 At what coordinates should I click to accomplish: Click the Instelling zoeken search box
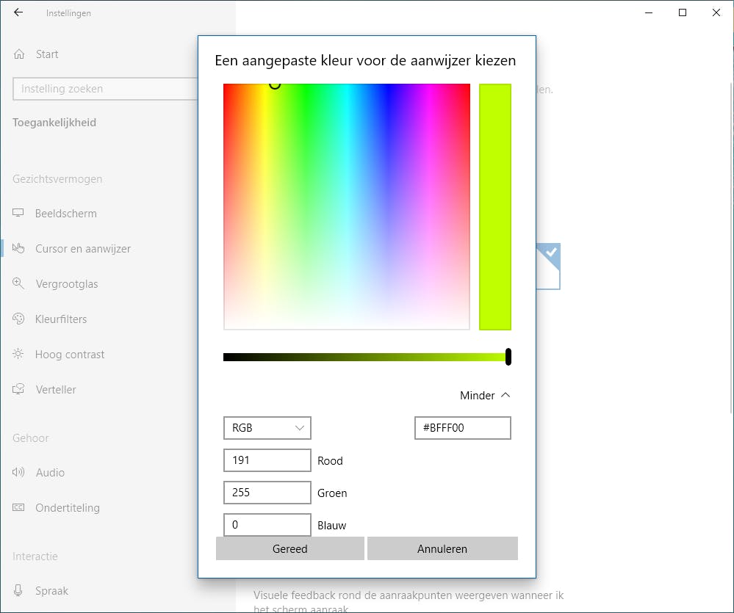[105, 89]
